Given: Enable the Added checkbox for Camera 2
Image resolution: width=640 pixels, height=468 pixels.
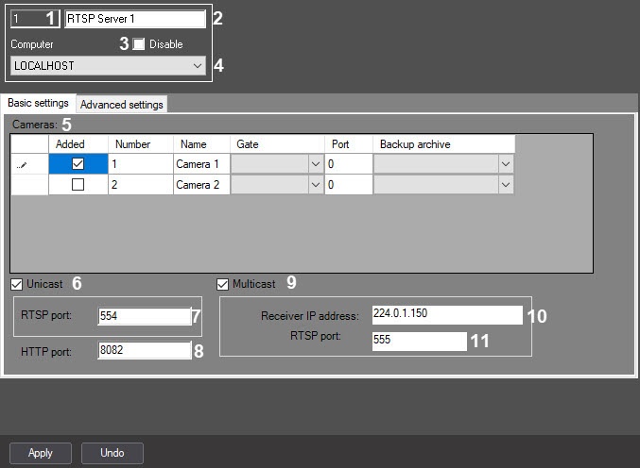Looking at the screenshot, I should point(78,185).
